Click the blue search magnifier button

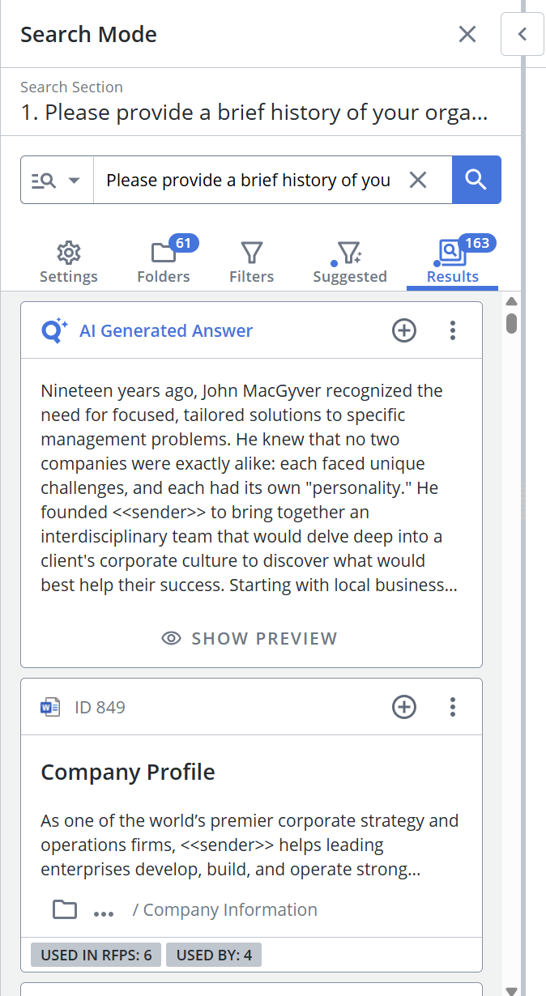pyautogui.click(x=476, y=180)
